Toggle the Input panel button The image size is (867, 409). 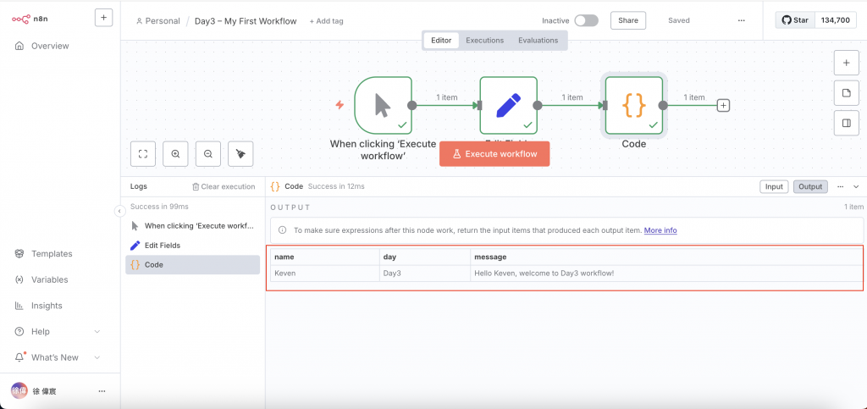click(774, 187)
